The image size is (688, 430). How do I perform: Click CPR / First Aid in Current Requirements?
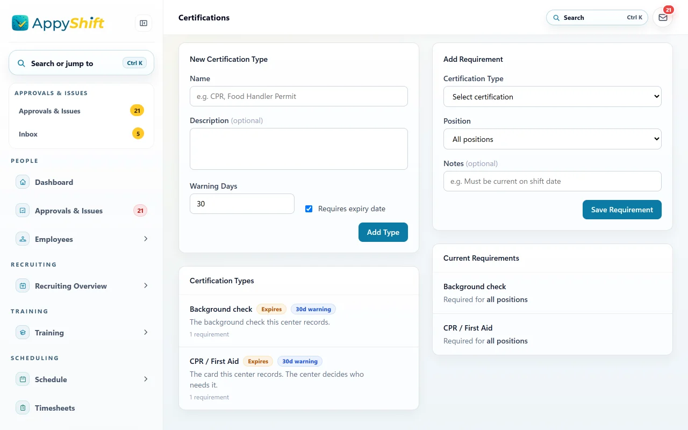point(553,334)
